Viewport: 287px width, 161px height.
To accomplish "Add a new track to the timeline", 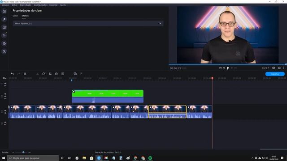I will [4, 78].
